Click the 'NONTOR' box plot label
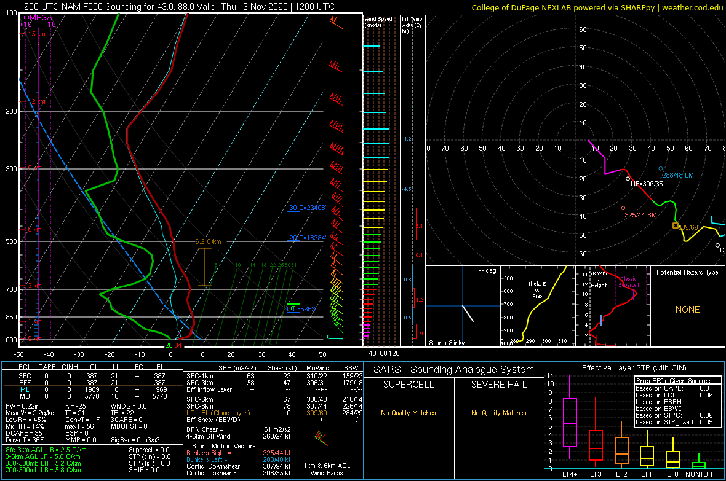 [x=699, y=474]
